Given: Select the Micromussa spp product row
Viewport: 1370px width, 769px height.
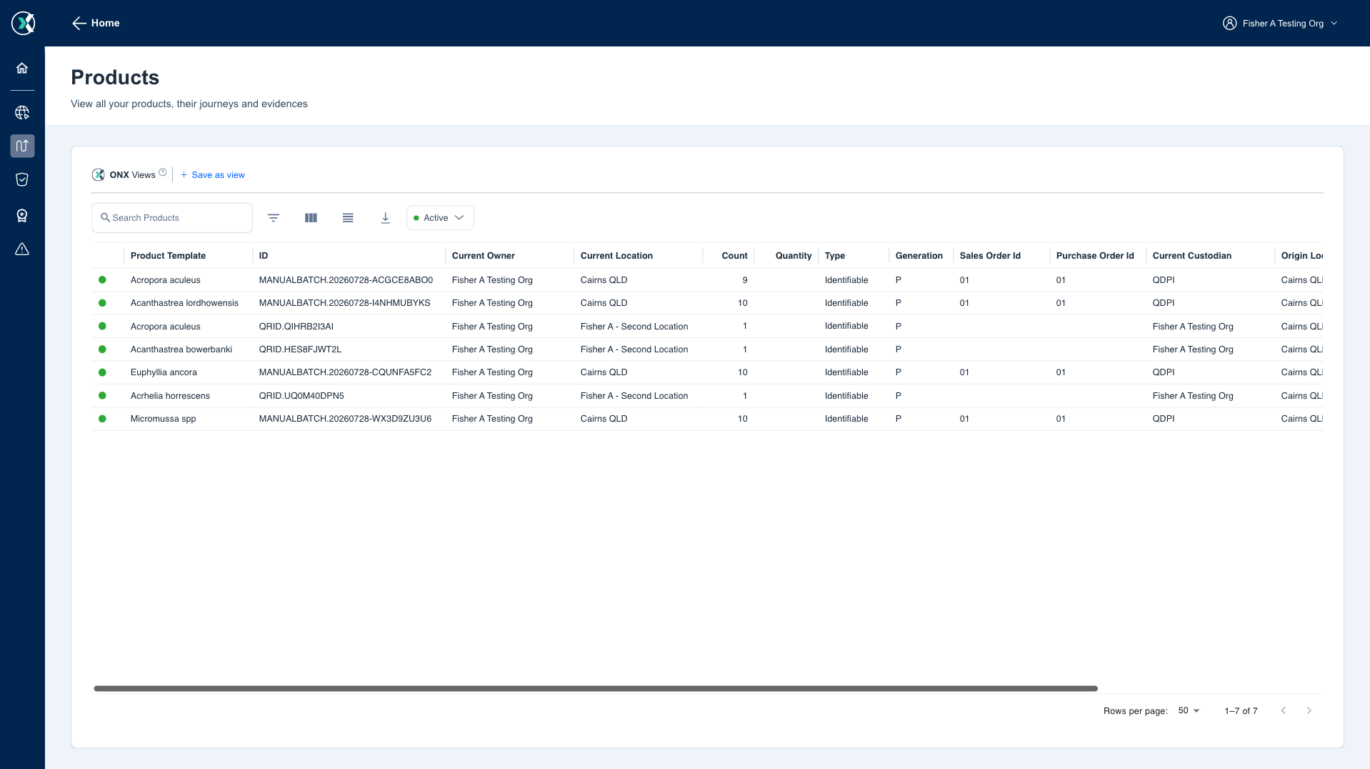Looking at the screenshot, I should (x=707, y=419).
